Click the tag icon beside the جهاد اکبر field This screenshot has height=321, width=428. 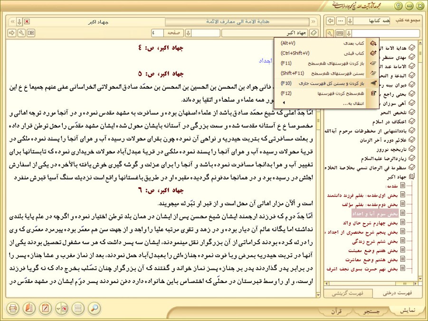(314, 33)
